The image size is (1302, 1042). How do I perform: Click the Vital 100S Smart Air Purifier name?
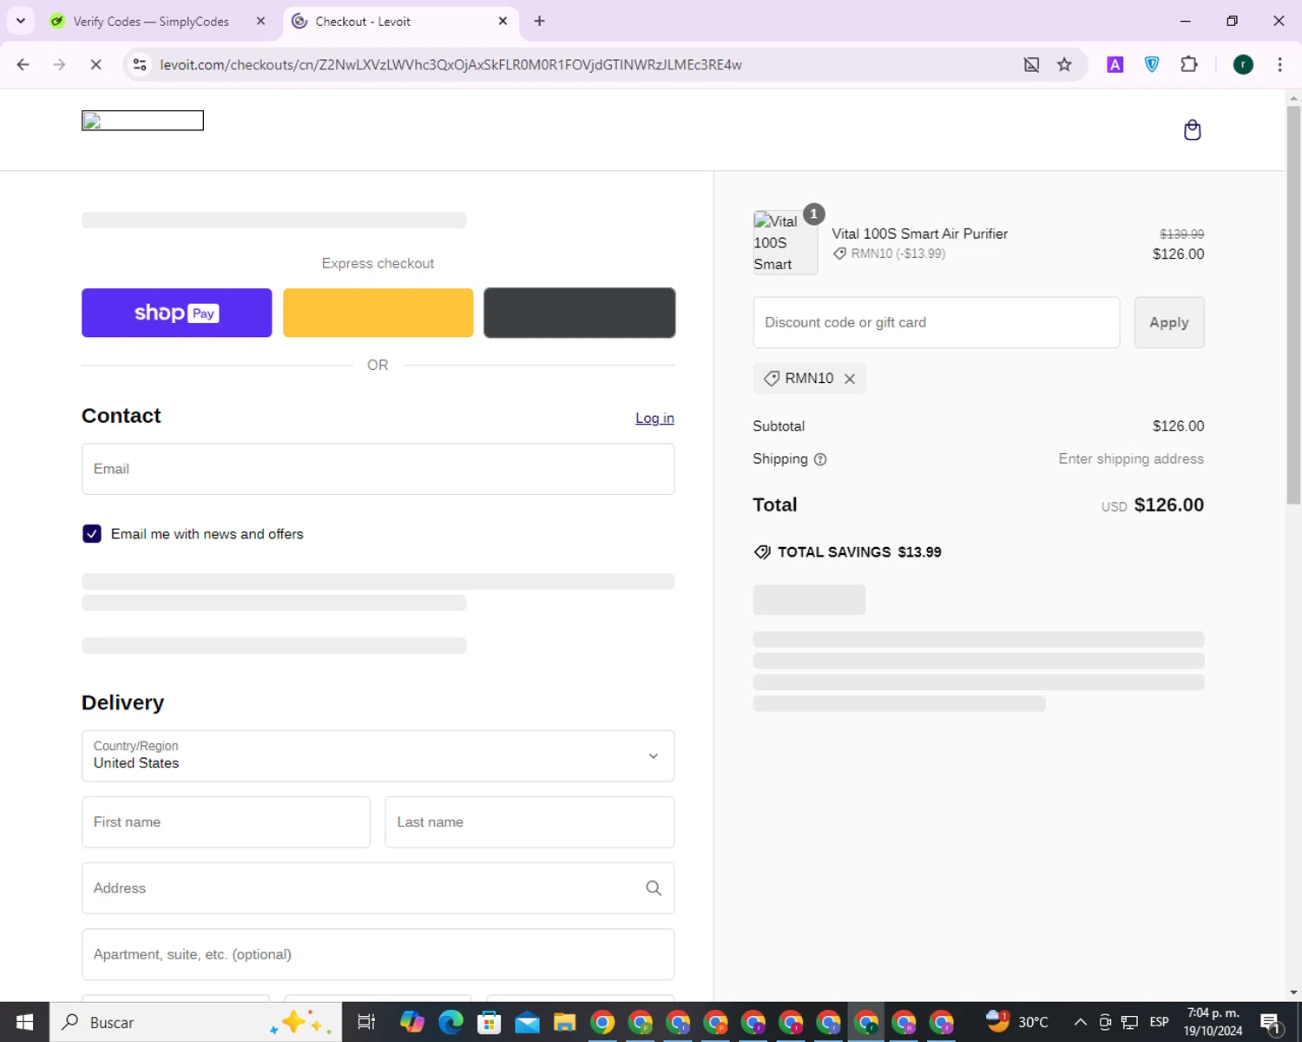coord(920,234)
